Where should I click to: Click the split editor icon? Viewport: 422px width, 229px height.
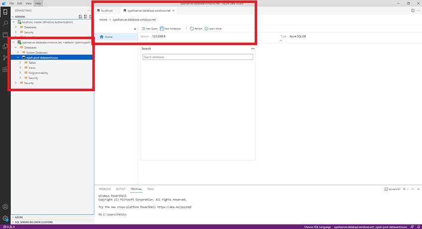pyautogui.click(x=413, y=10)
